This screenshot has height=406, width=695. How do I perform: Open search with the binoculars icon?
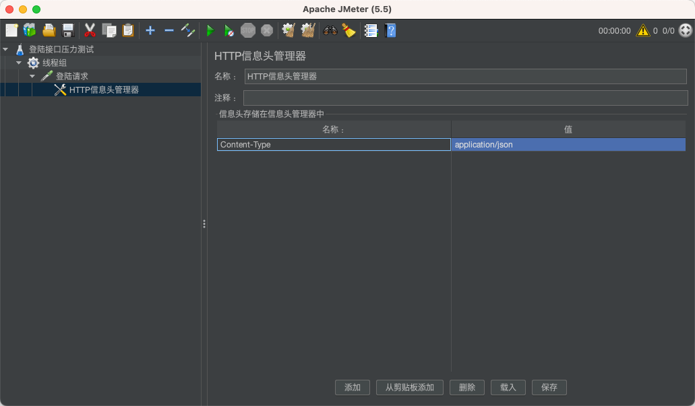click(x=330, y=30)
